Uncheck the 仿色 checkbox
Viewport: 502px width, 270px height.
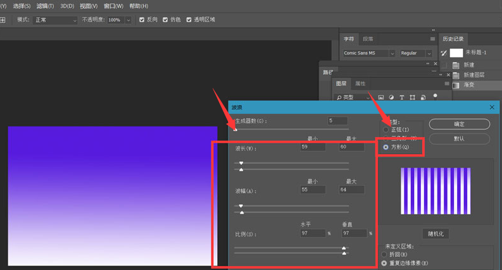coord(165,20)
